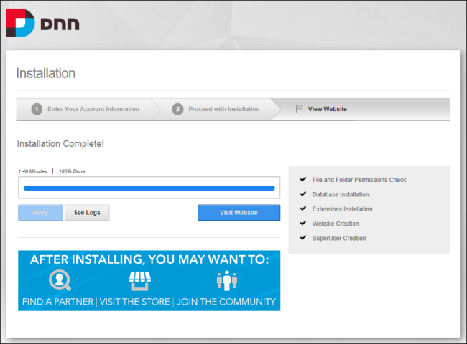Screen dimensions: 467x344
Task: Click checkmark beside Extensions Installation
Action: (303, 209)
